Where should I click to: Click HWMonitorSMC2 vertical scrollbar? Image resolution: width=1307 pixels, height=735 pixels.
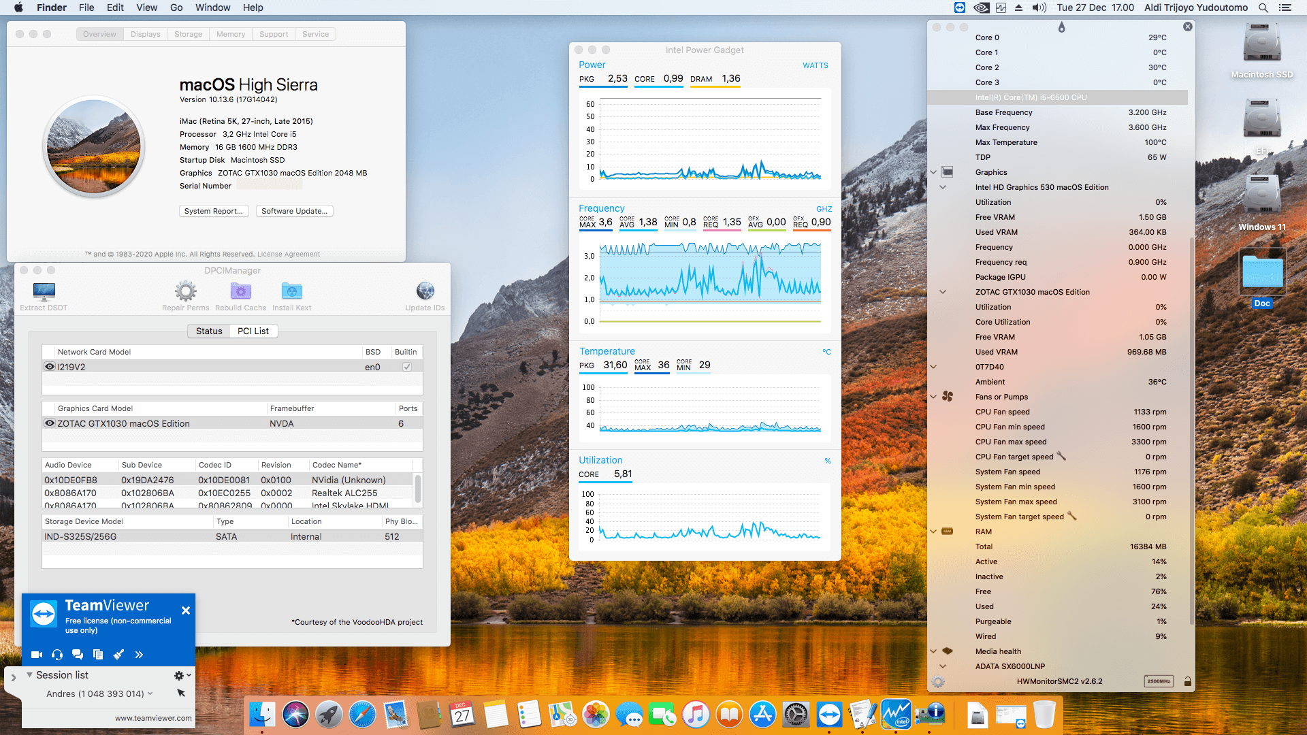click(1191, 430)
